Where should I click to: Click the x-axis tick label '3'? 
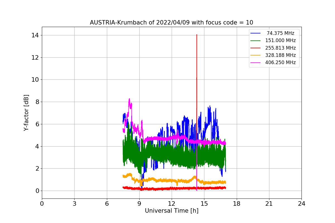(x=74, y=204)
